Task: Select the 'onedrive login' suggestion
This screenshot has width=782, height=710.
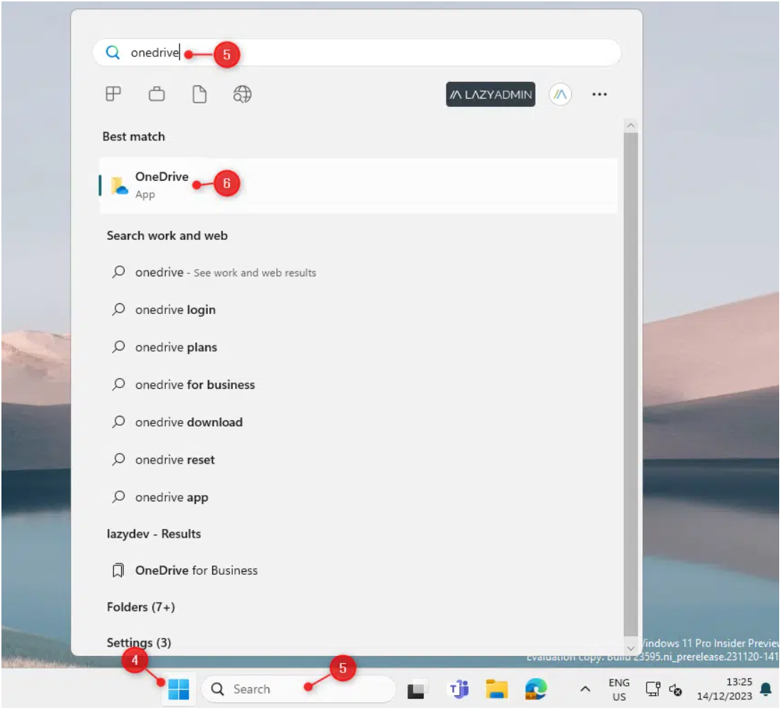Action: coord(175,310)
